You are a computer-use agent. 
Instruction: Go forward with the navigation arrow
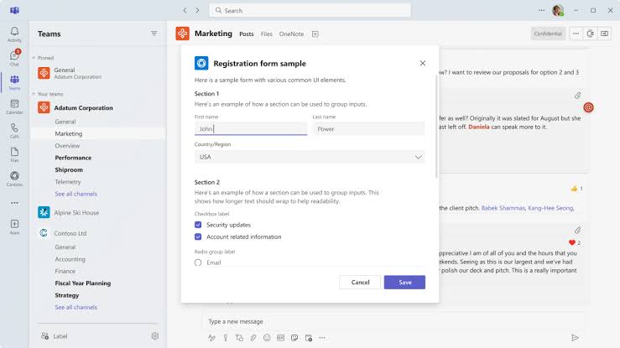click(x=197, y=10)
